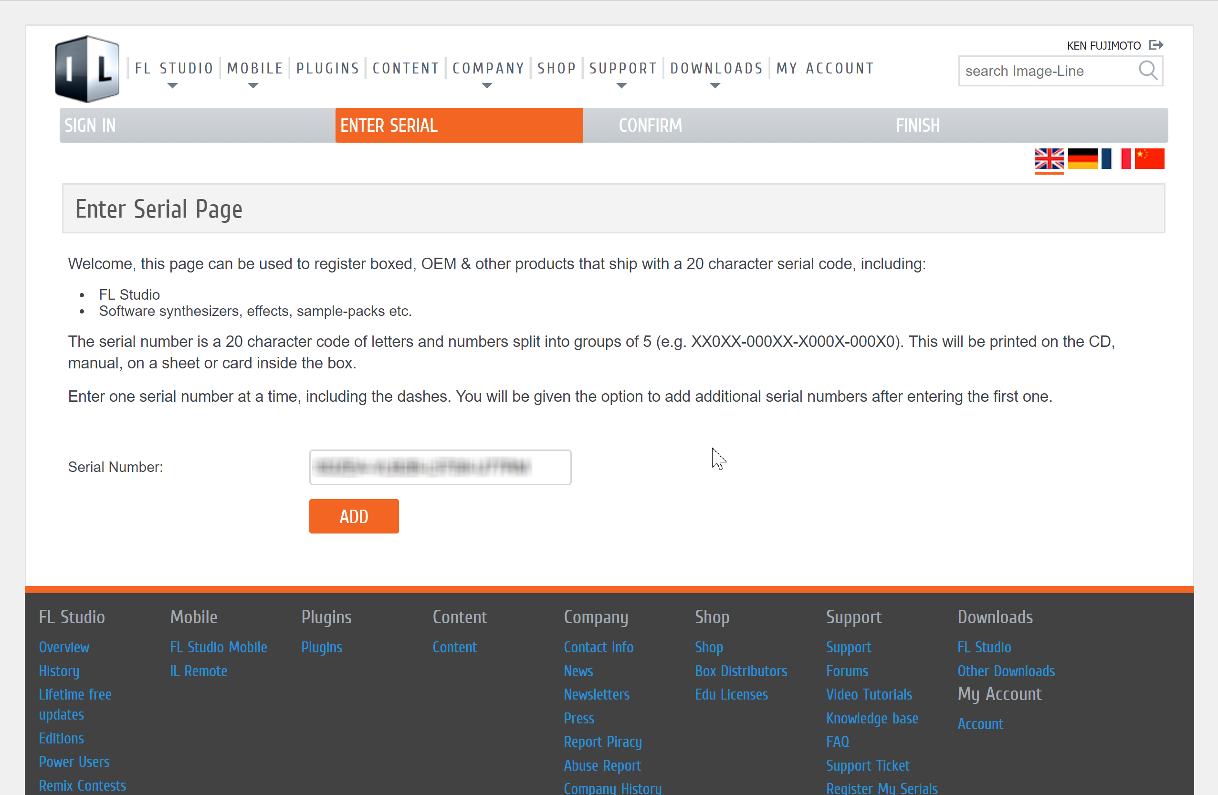Image resolution: width=1218 pixels, height=795 pixels.
Task: Switch language with the UK flag
Action: pos(1049,158)
